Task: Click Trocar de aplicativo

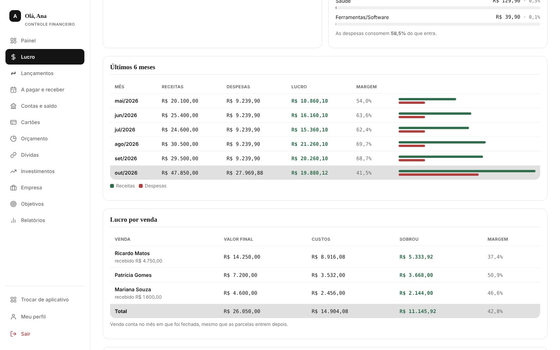Action: coord(45,299)
